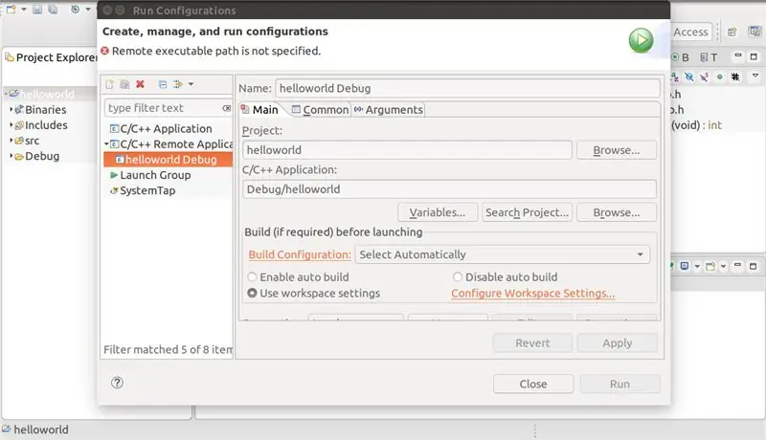Collapse all launch configurations in the tree
Image resolution: width=766 pixels, height=440 pixels.
pyautogui.click(x=163, y=84)
